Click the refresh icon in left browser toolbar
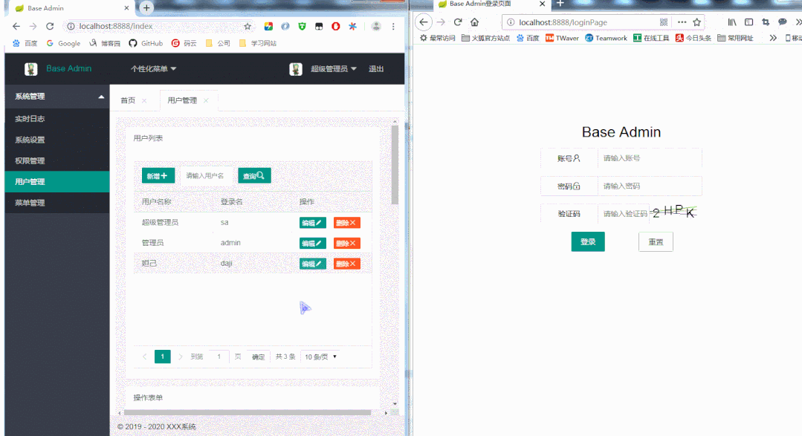This screenshot has height=436, width=802. click(49, 25)
